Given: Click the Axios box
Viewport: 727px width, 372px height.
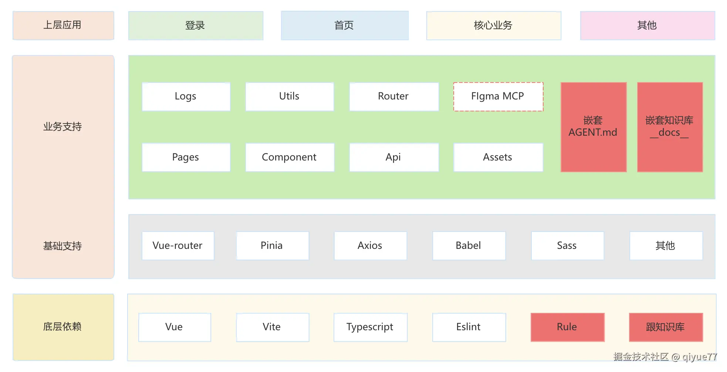Looking at the screenshot, I should click(370, 246).
